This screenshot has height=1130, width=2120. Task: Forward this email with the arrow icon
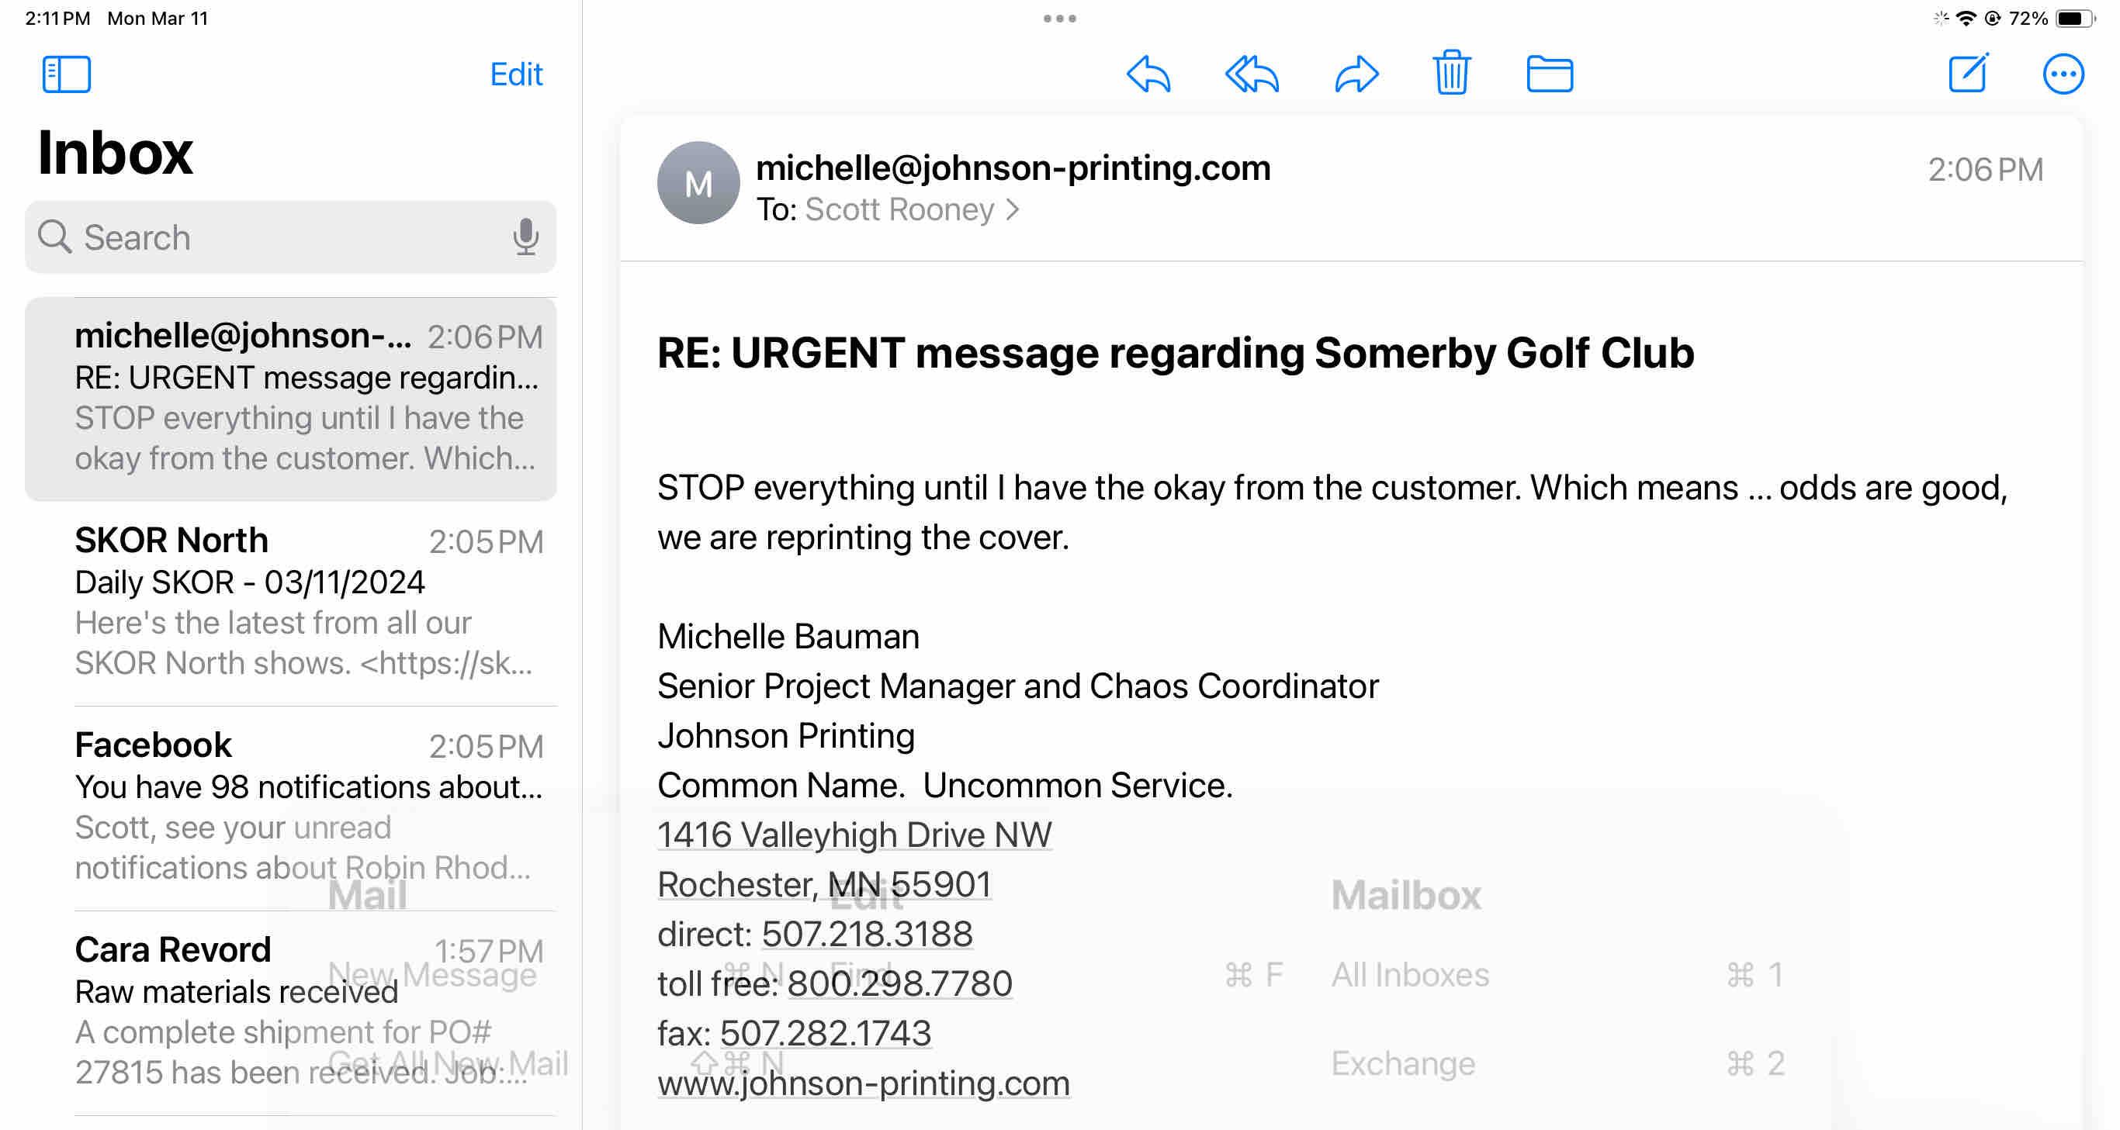click(x=1356, y=74)
